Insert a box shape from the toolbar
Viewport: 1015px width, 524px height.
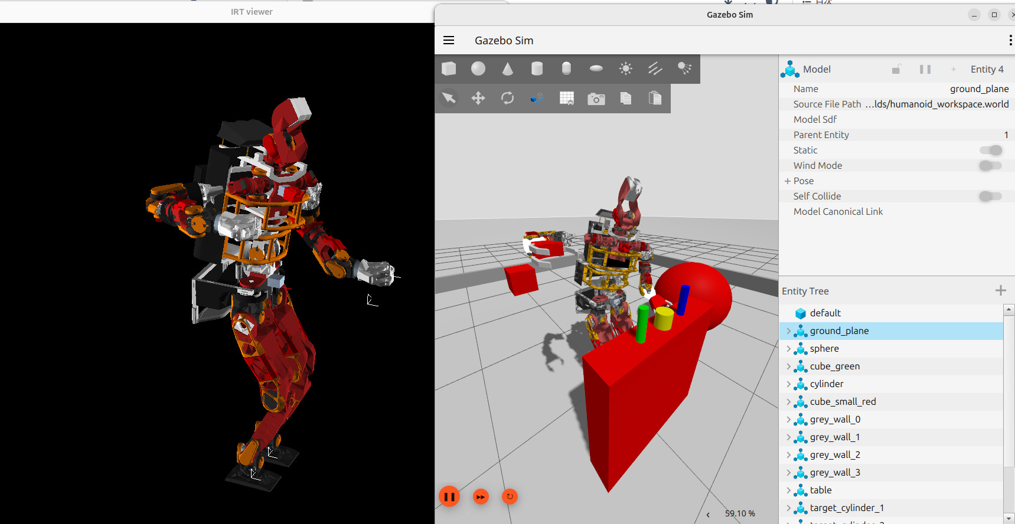[449, 69]
